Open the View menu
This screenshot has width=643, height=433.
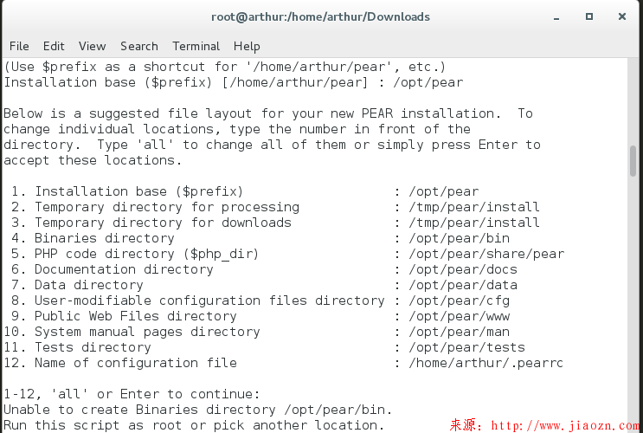[x=92, y=46]
